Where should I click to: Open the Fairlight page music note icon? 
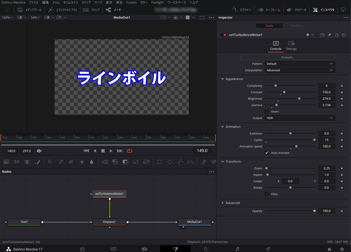point(237,249)
